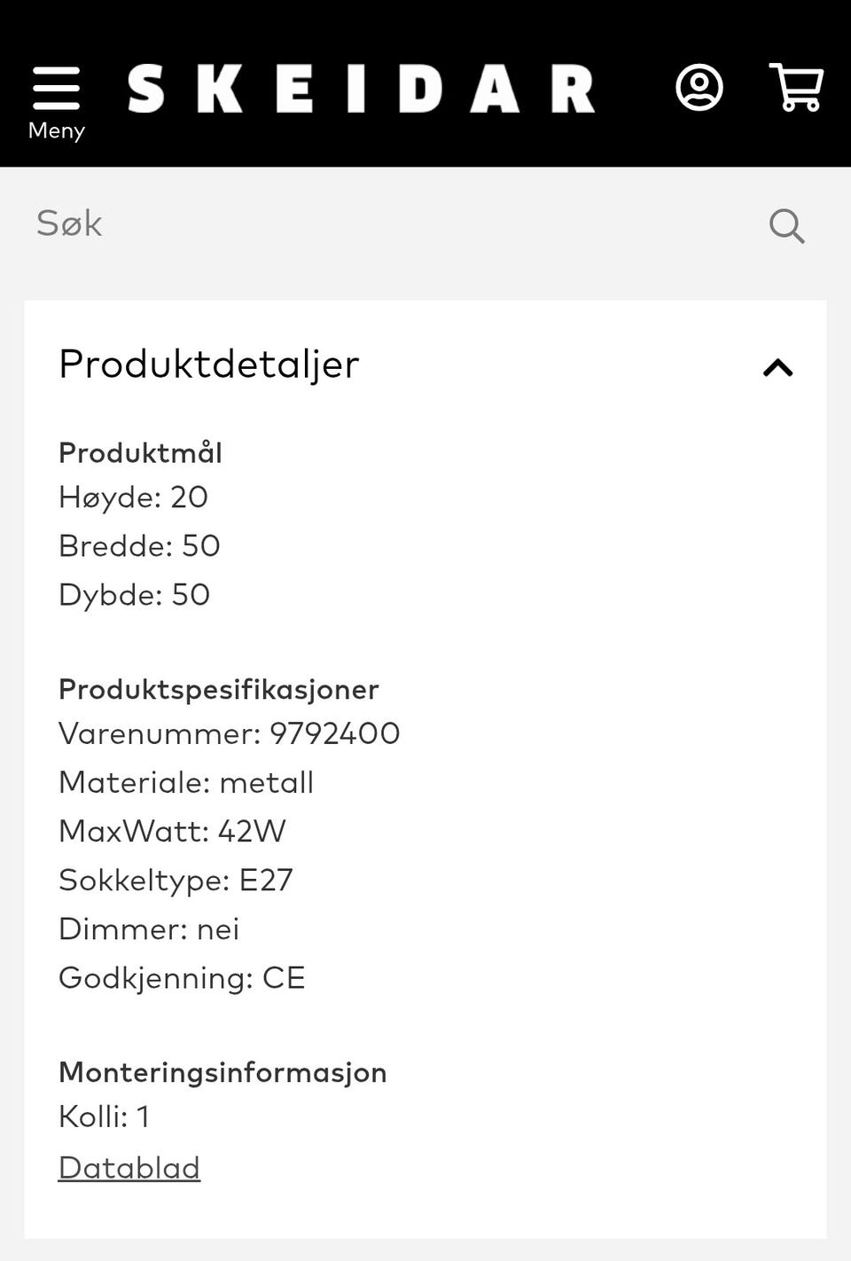Click the Produktdetaljer section heading
Image resolution: width=851 pixels, height=1261 pixels.
pos(209,364)
